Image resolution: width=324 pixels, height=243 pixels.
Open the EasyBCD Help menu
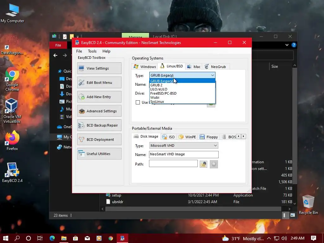click(x=106, y=51)
